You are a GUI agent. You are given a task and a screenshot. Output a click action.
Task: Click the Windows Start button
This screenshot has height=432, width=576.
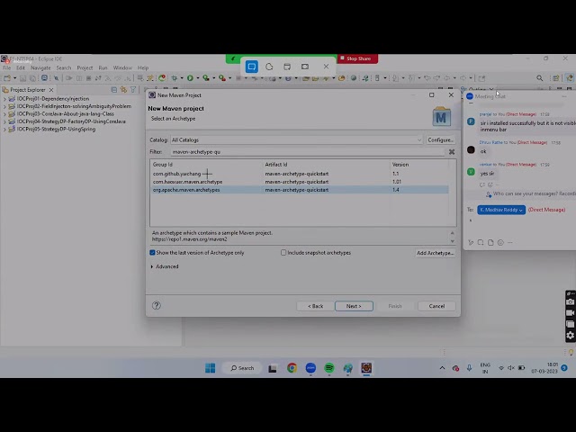210,368
